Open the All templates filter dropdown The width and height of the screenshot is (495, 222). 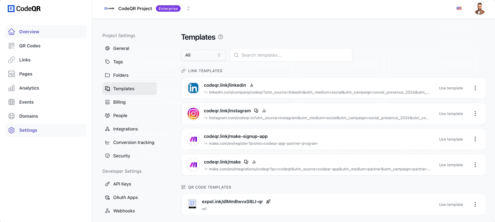click(x=203, y=55)
